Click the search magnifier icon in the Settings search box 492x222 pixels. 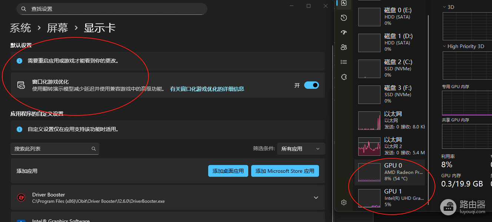pos(24,9)
